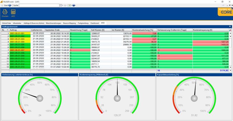Click the grid layout icon beside search

[x=61, y=5]
